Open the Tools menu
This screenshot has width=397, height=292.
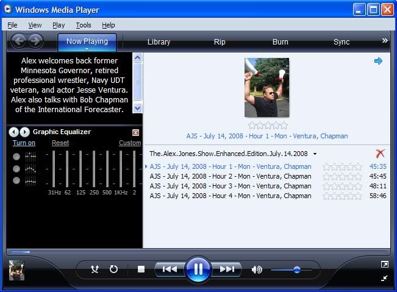[x=84, y=25]
